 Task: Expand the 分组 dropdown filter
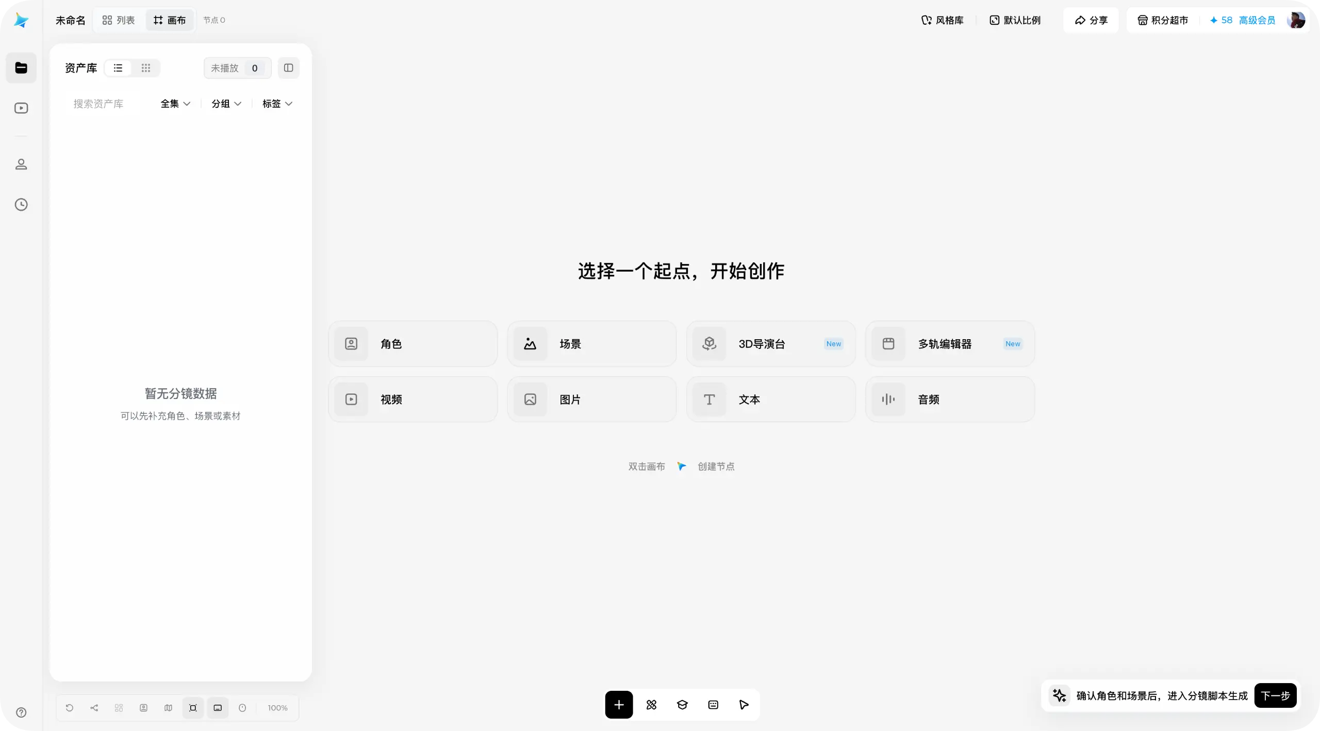tap(226, 104)
